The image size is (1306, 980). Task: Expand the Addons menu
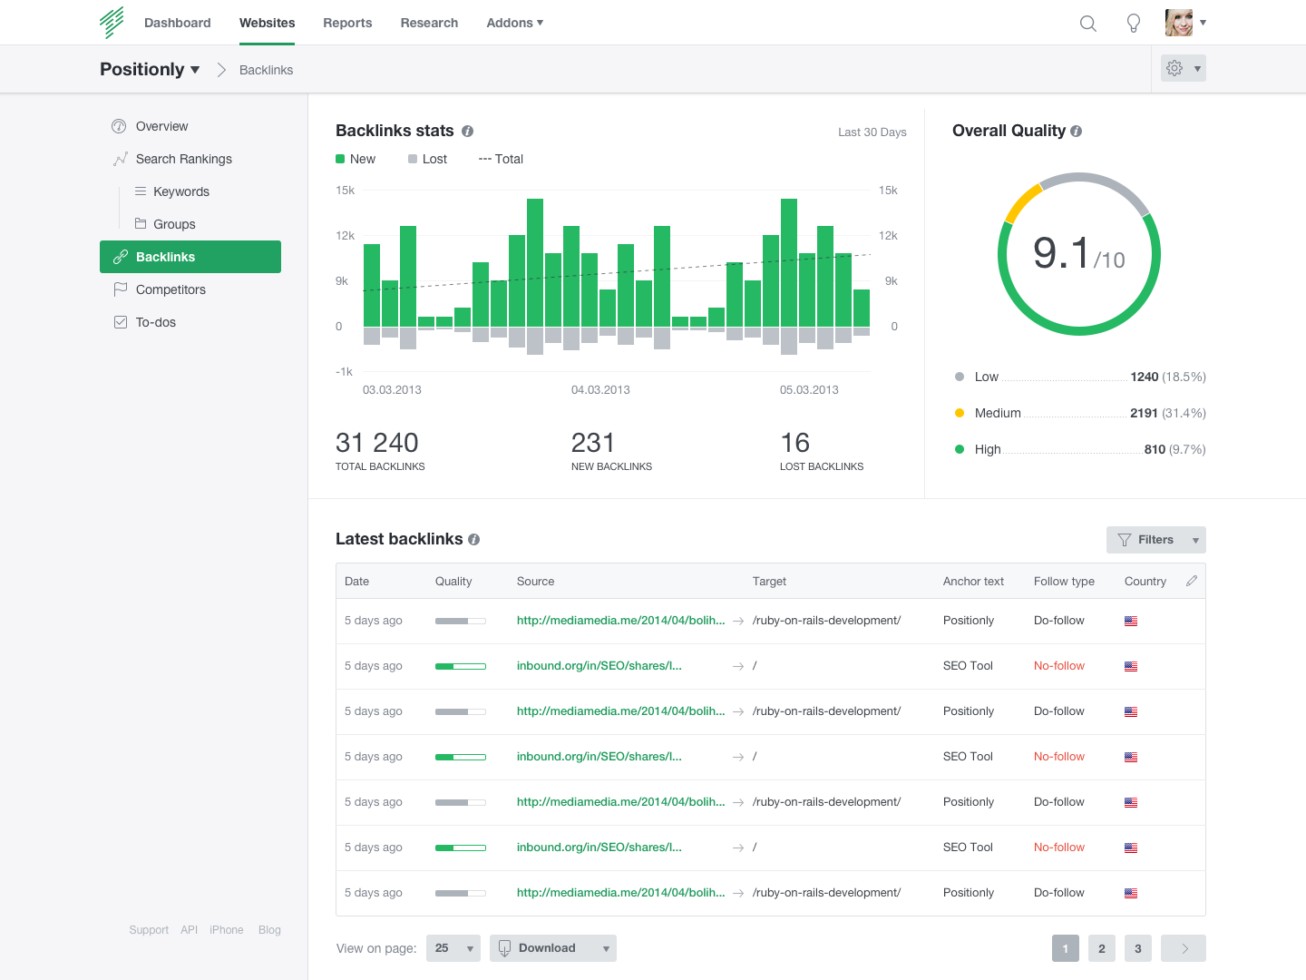pos(515,23)
